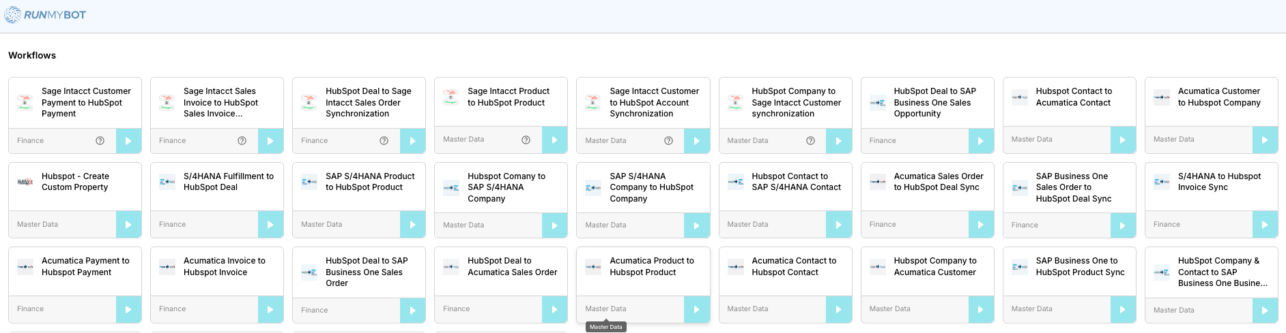Screen dimensions: 1286x333
Task: Run SAP Business One Sales Order to HubSpot Deal Sync
Action: click(1123, 225)
